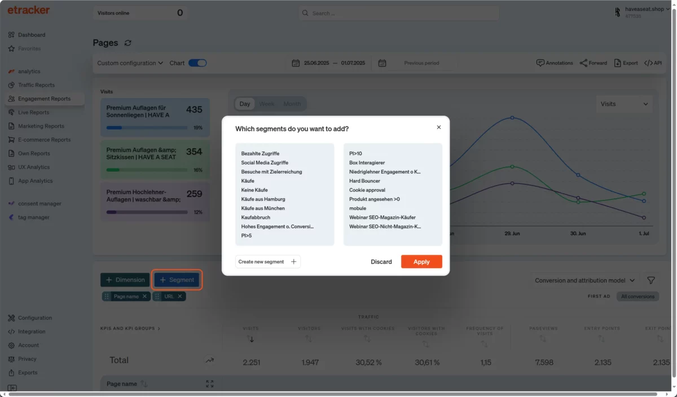The height and width of the screenshot is (397, 677).
Task: Click the filter funnel icon
Action: 651,280
